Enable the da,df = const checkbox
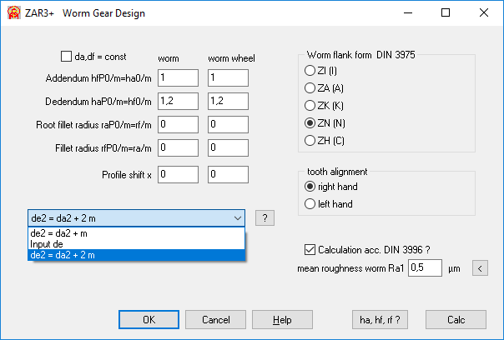 point(67,57)
